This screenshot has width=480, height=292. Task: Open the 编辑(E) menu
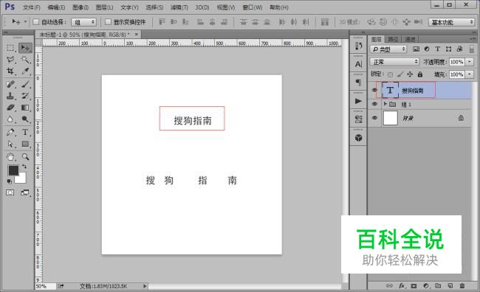(x=56, y=7)
